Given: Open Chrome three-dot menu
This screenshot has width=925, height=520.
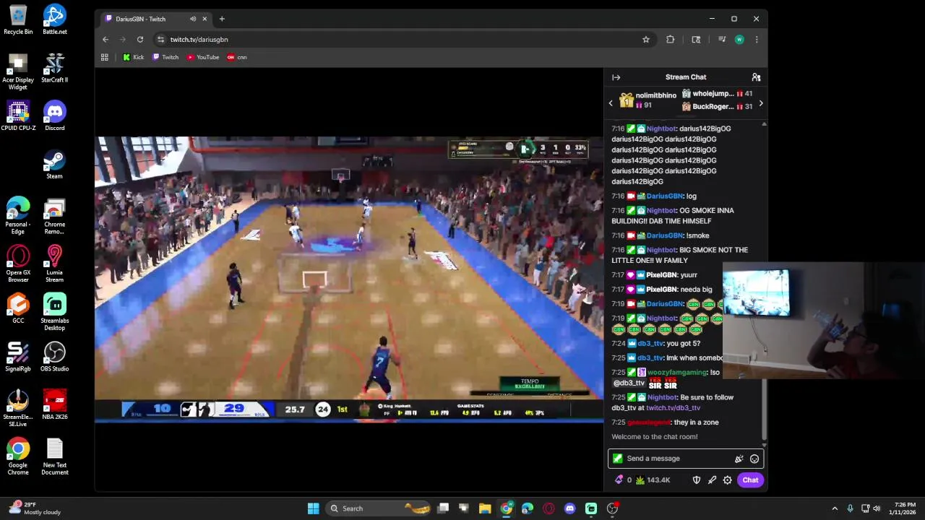Looking at the screenshot, I should pos(757,40).
